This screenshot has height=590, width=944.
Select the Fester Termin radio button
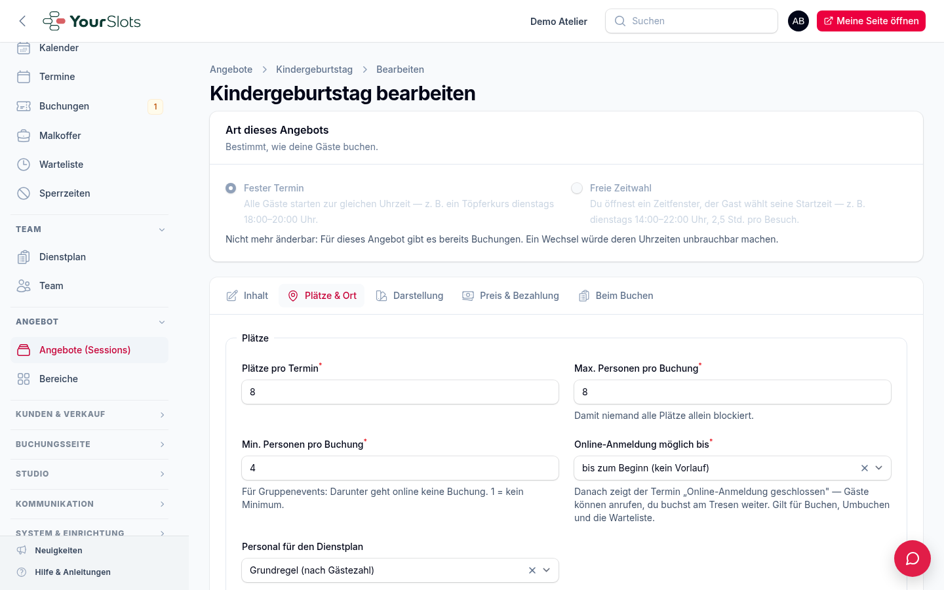click(231, 188)
